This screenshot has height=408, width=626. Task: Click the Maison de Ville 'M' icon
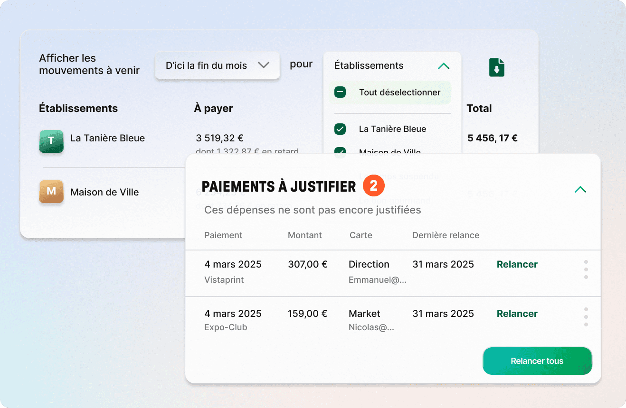(51, 192)
